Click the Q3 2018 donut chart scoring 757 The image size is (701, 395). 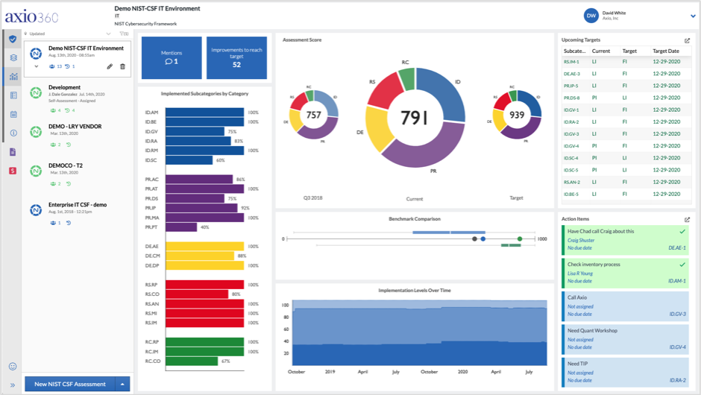coord(313,115)
